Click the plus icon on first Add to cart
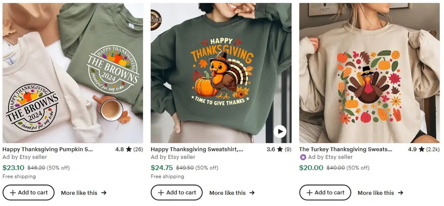Screen dimensions: 444x206 coord(12,193)
